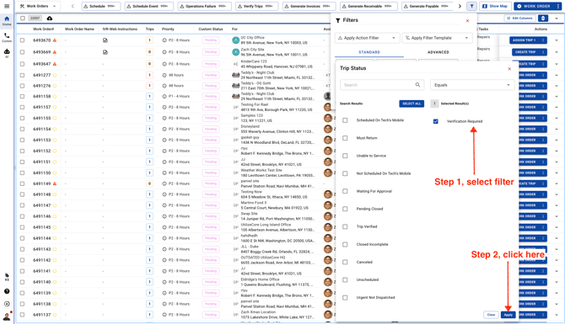The height and width of the screenshot is (324, 565).
Task: Check the Waiting For Approval option
Action: [345, 191]
